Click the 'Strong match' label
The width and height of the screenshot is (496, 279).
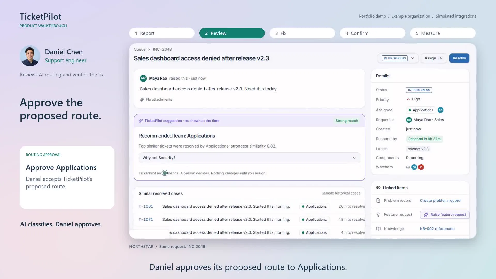tap(347, 121)
